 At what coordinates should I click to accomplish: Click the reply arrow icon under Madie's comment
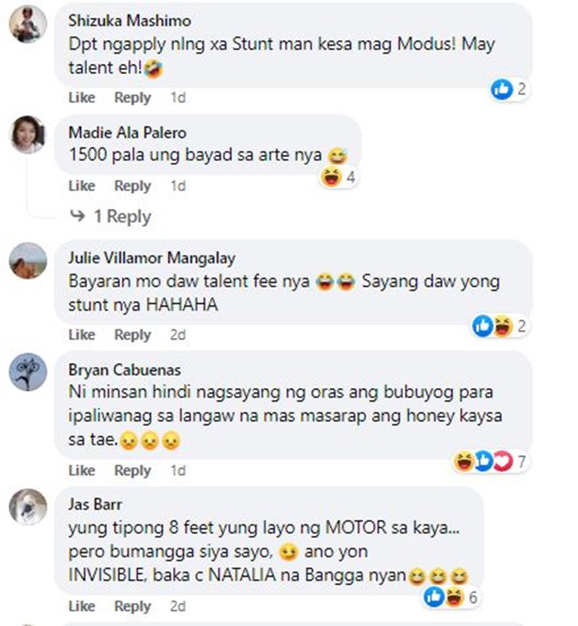coord(77,216)
